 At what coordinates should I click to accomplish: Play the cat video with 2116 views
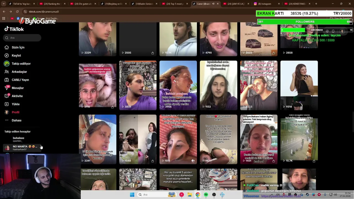98,85
